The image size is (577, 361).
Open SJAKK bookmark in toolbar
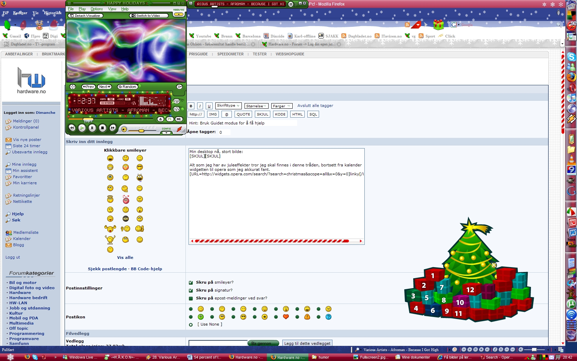328,36
